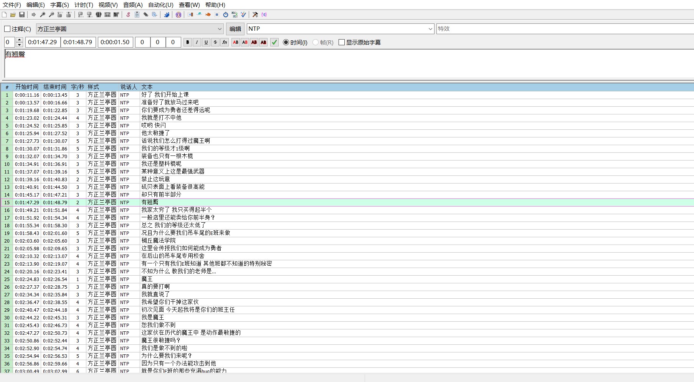Open the Properties clipboard icon

tap(137, 15)
